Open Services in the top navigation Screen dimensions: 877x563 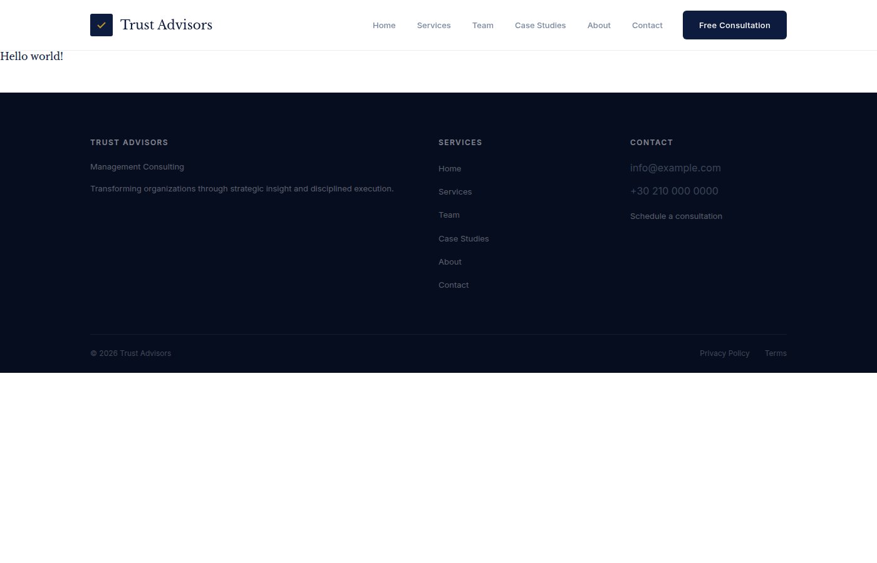[433, 26]
